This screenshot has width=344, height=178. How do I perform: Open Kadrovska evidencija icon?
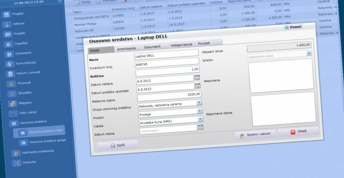tap(16, 154)
